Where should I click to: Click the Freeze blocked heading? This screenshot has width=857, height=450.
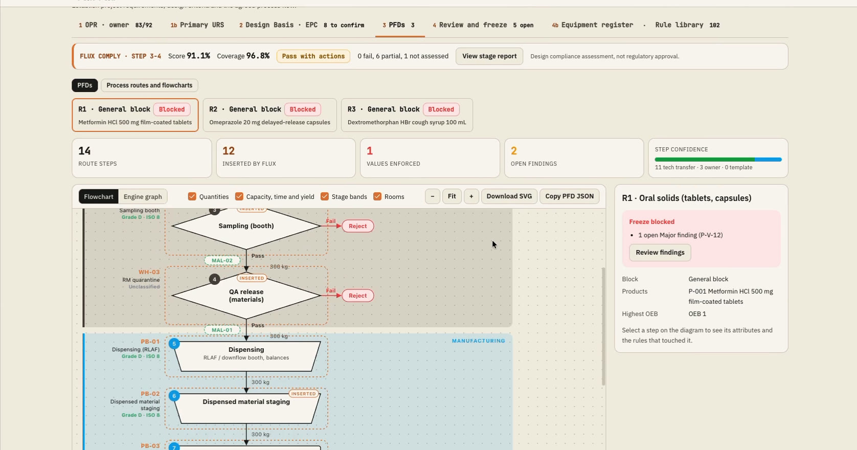pyautogui.click(x=651, y=222)
